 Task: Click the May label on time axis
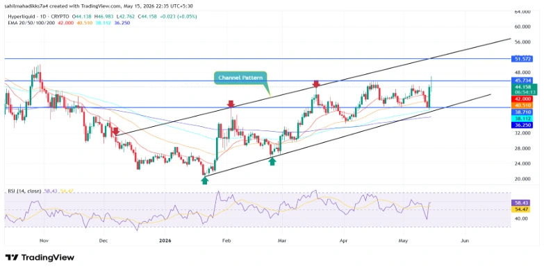(403, 240)
